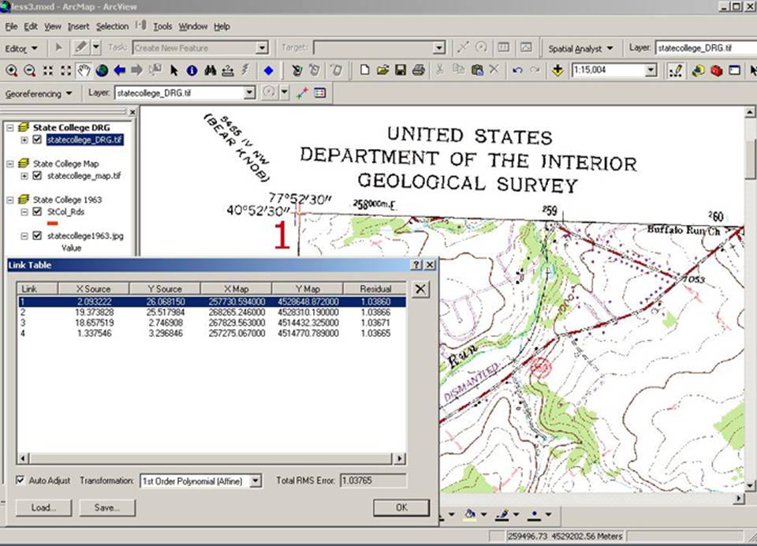Click the Total RMS Error field
The height and width of the screenshot is (546, 757).
373,481
